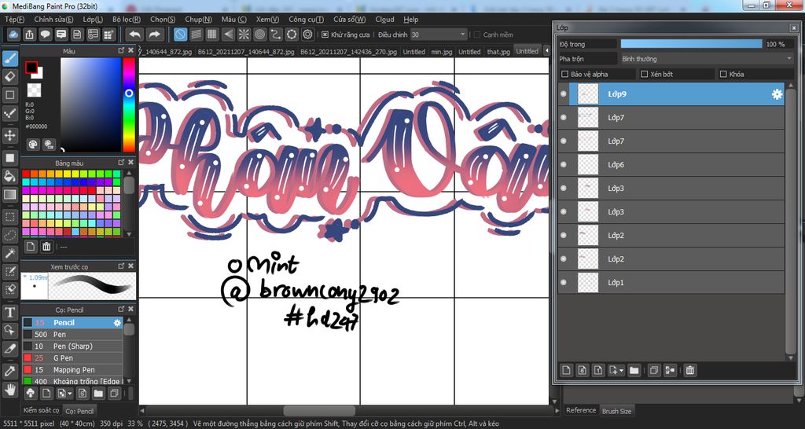Click the Redo arrow in toolbar

click(x=154, y=35)
